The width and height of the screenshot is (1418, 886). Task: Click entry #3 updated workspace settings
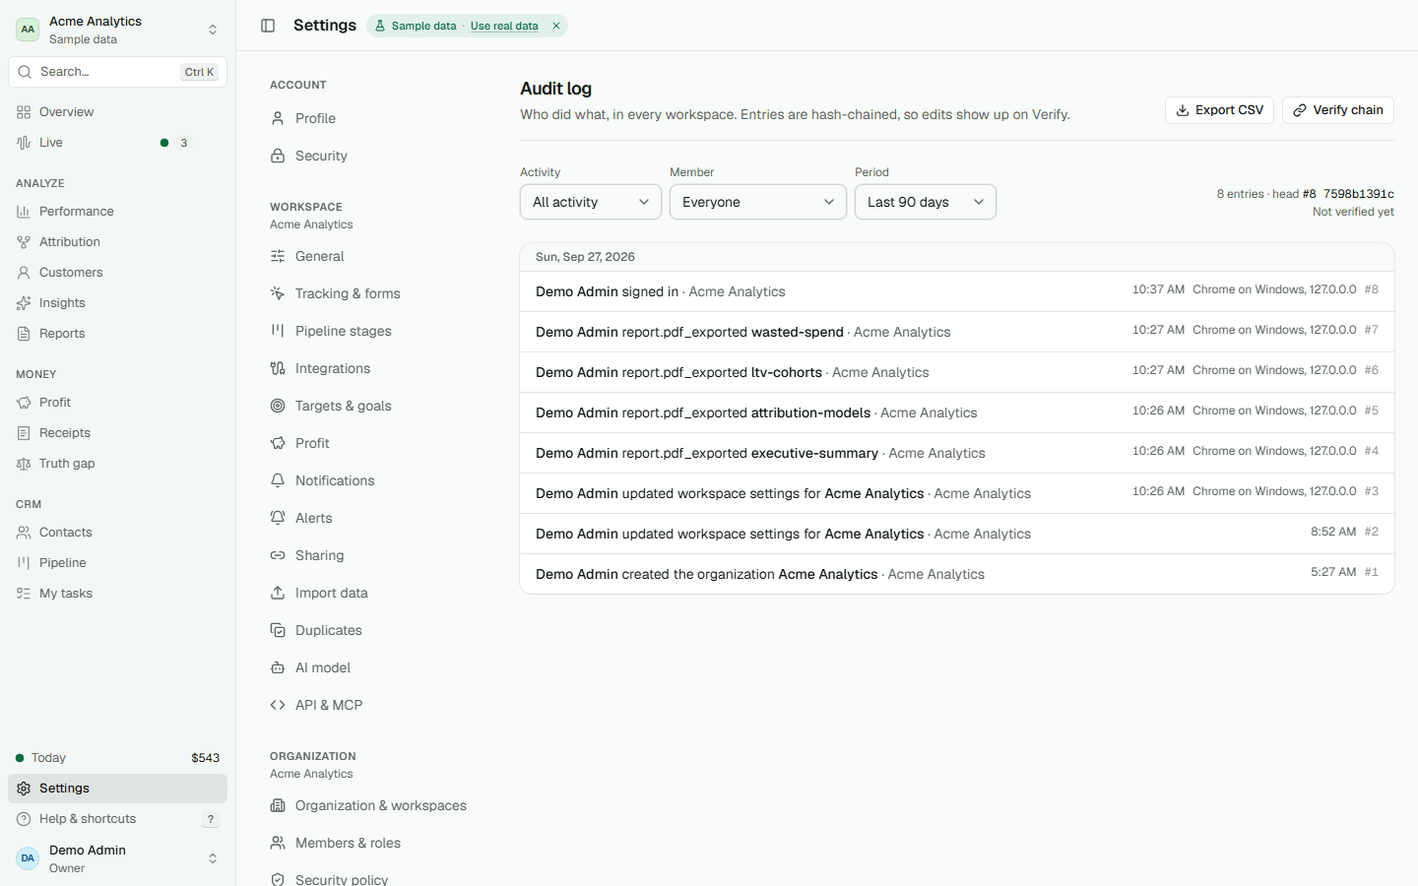957,493
